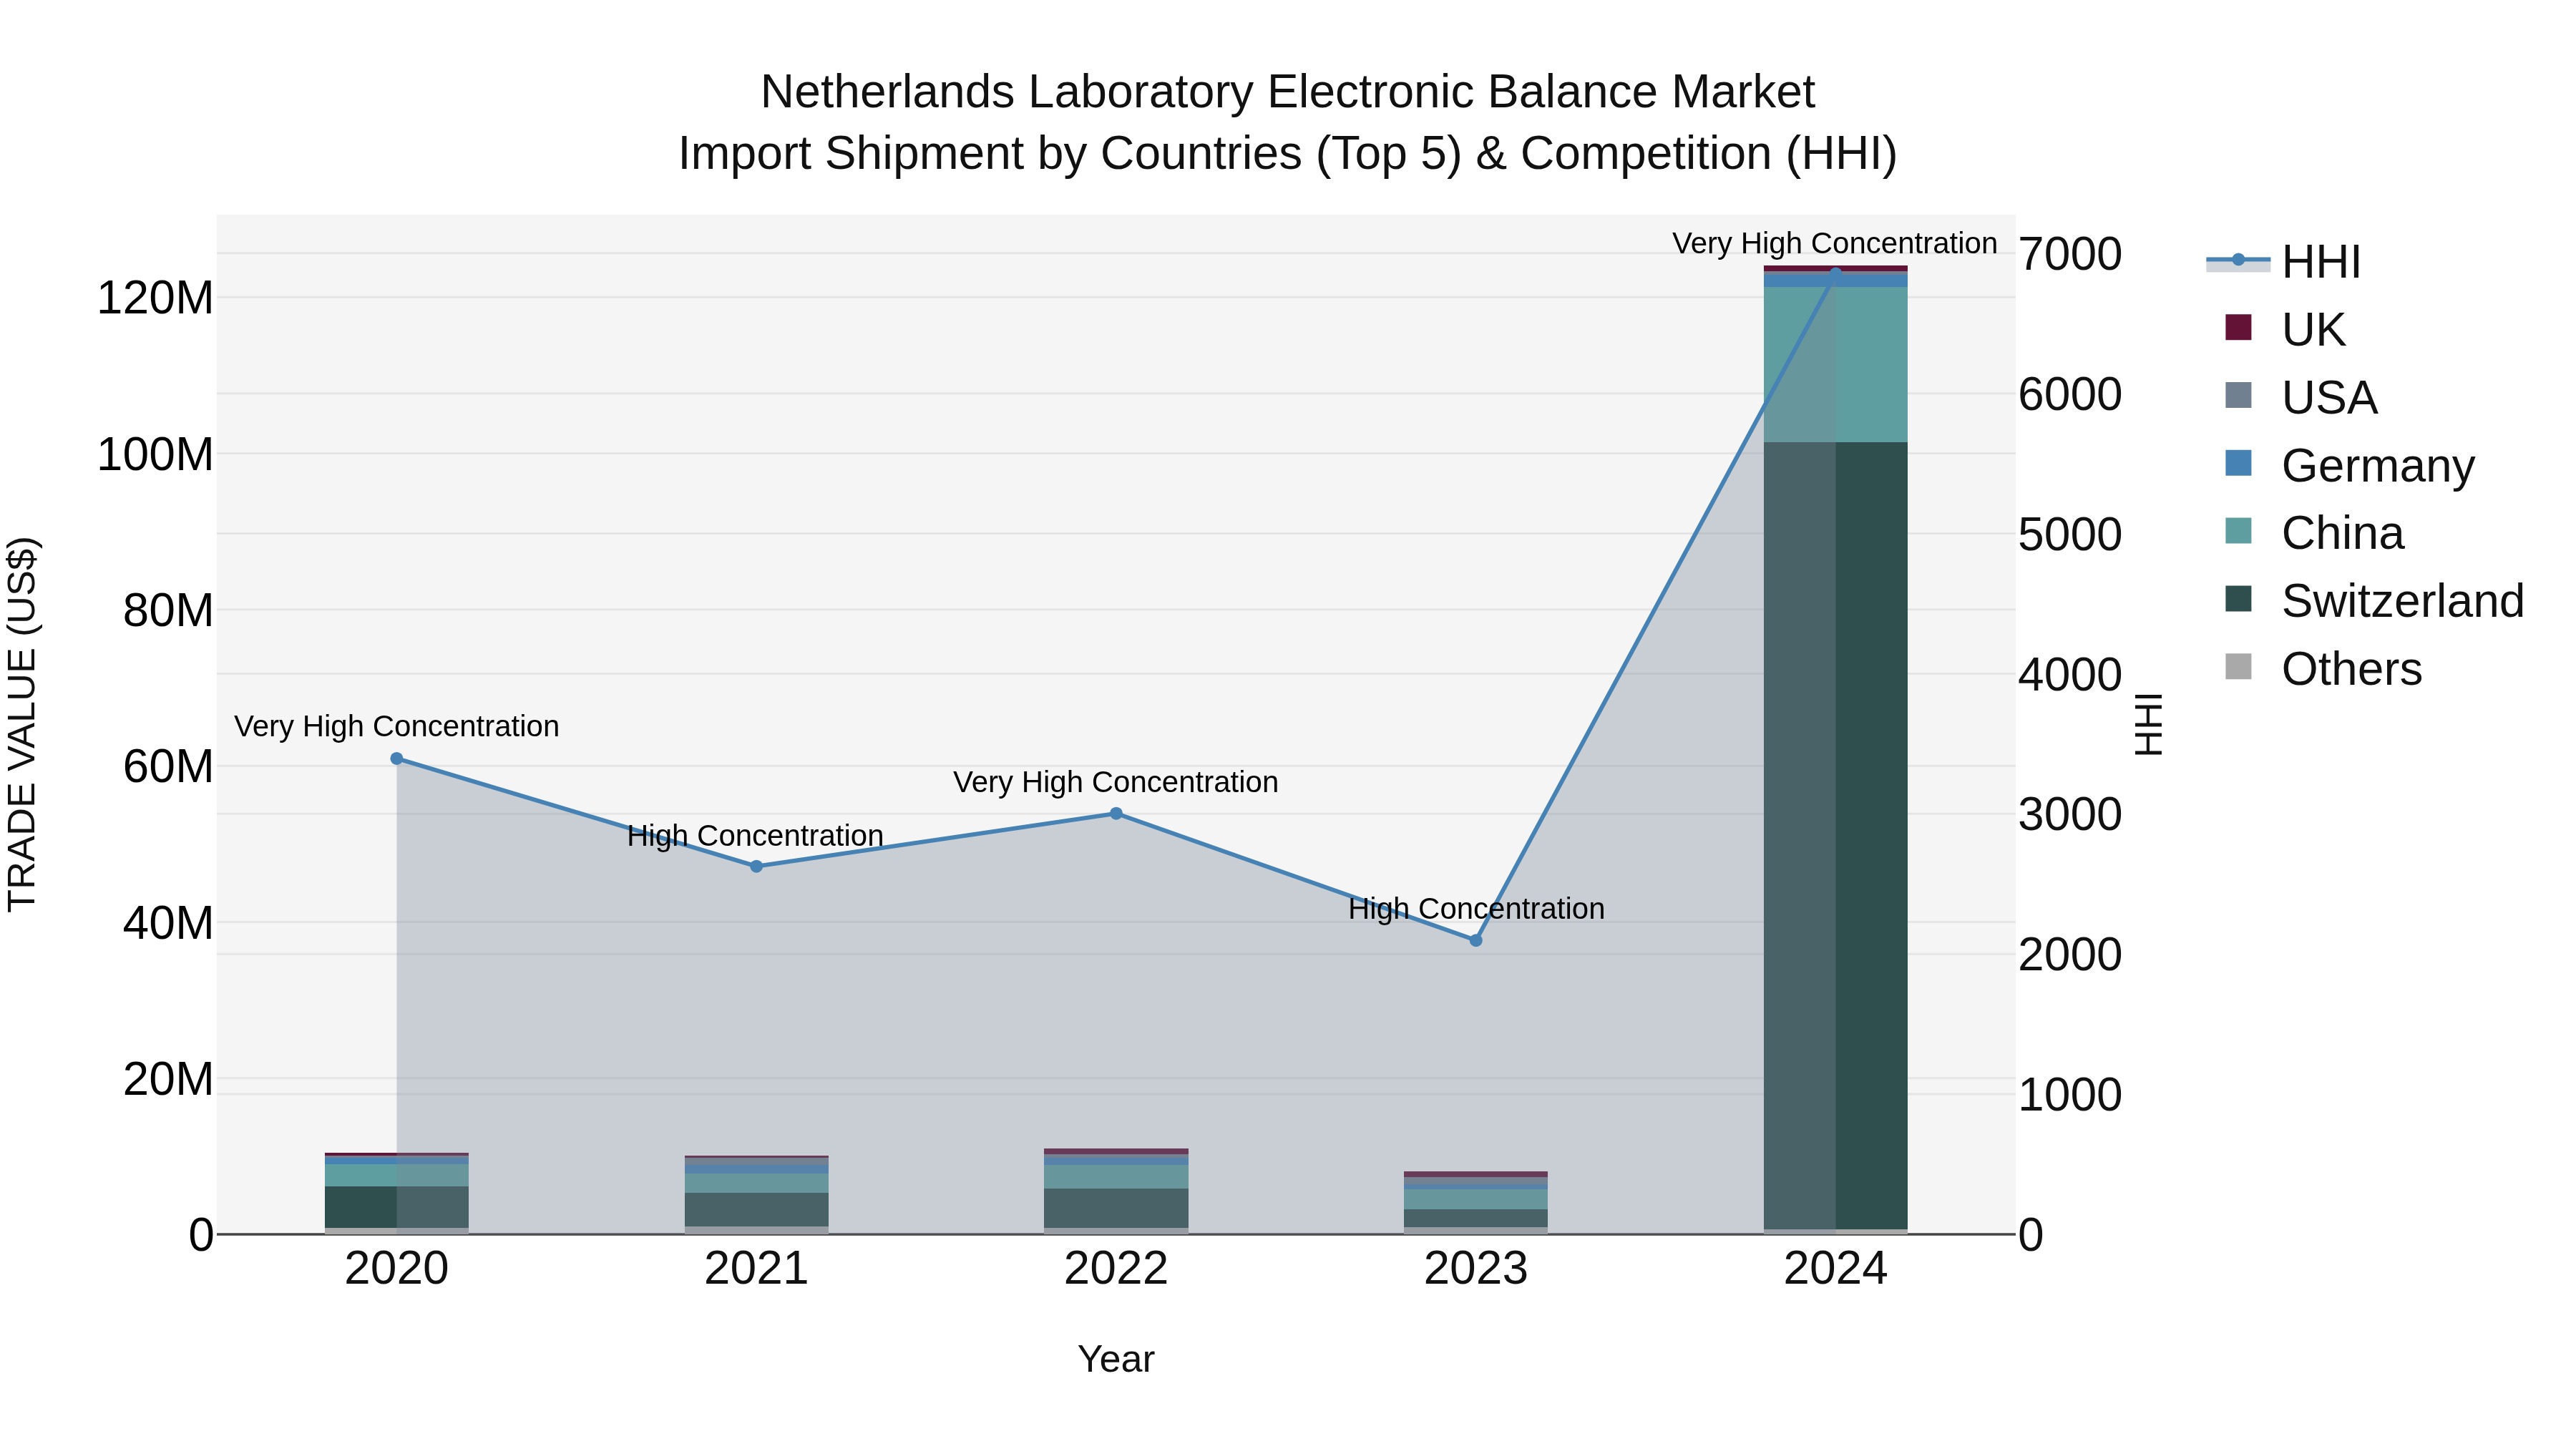Click the 5000 HHI axis tick label
This screenshot has width=2576, height=1449.
tap(2069, 534)
